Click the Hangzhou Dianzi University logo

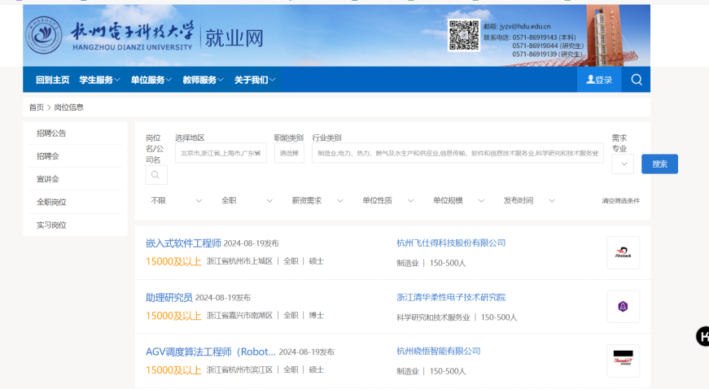pyautogui.click(x=44, y=35)
